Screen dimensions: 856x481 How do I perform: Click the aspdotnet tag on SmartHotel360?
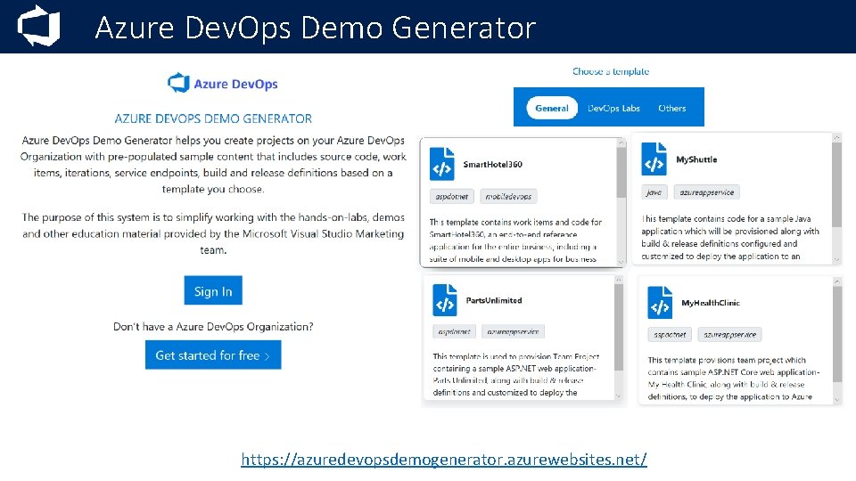[451, 196]
